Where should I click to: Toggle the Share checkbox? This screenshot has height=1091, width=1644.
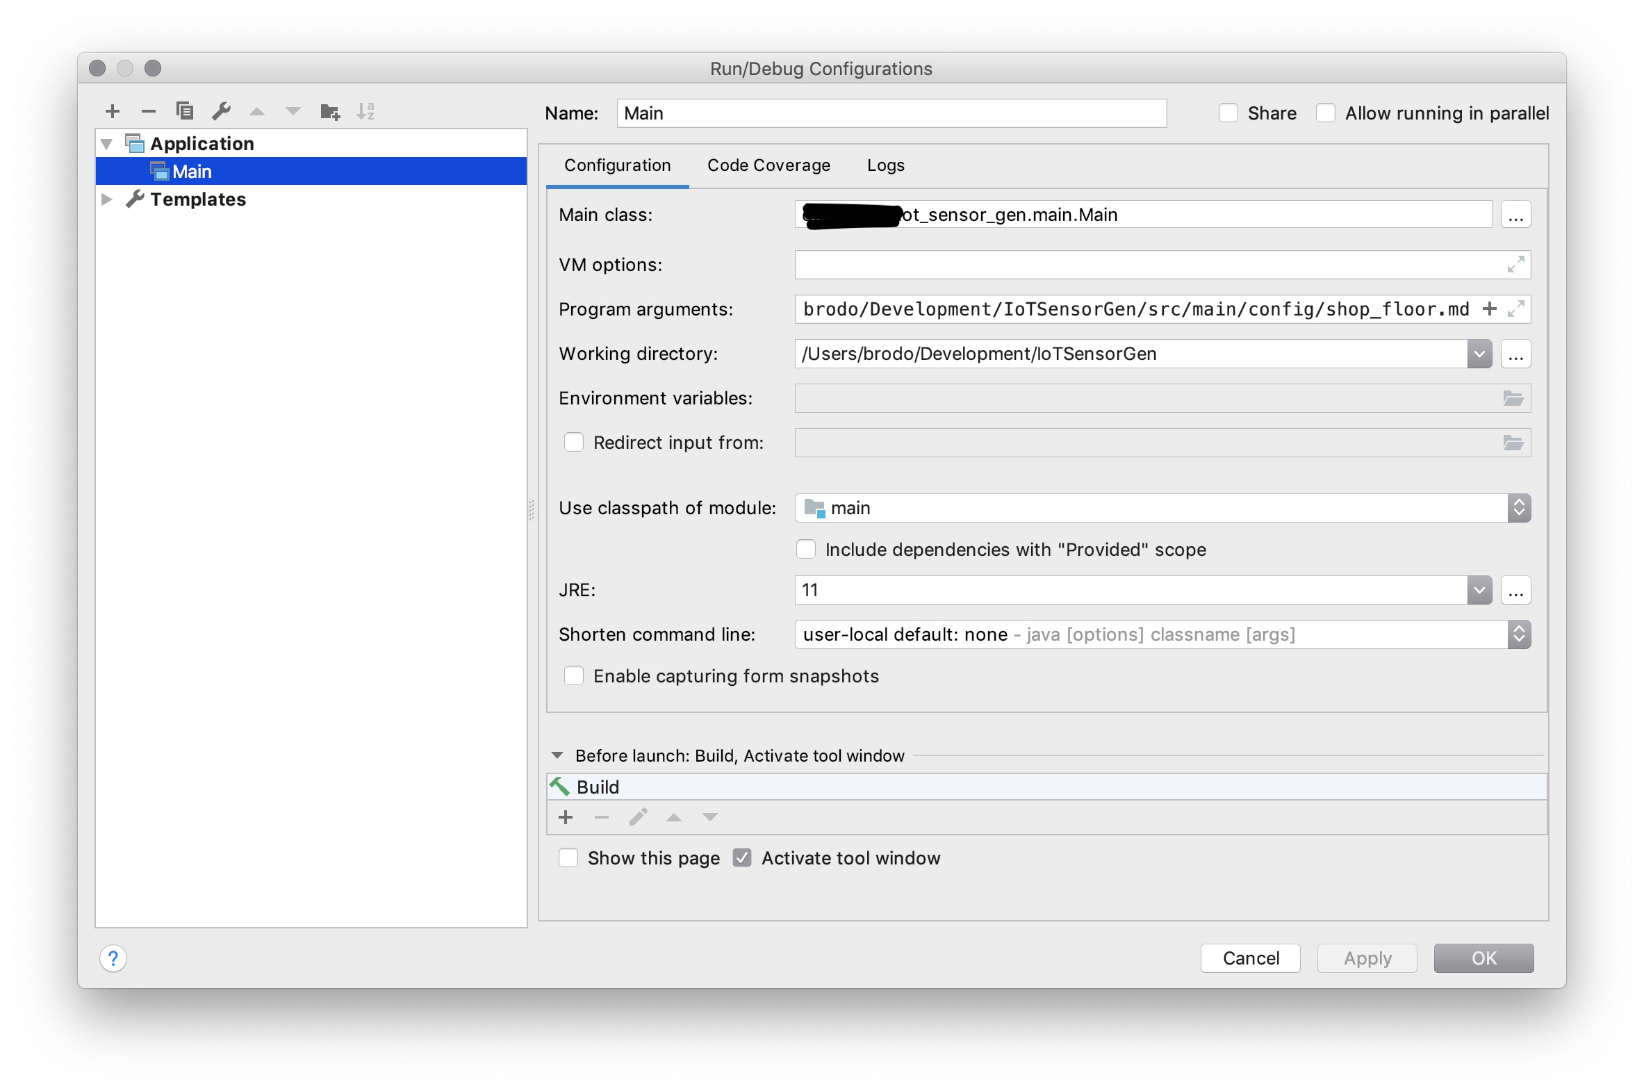pyautogui.click(x=1228, y=113)
